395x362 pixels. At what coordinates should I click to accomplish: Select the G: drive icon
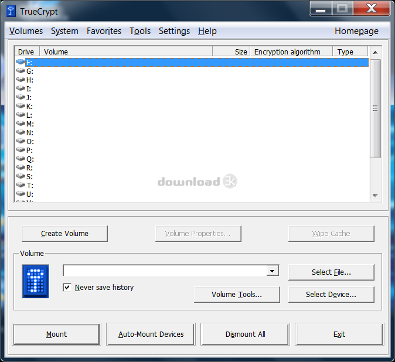pyautogui.click(x=21, y=71)
